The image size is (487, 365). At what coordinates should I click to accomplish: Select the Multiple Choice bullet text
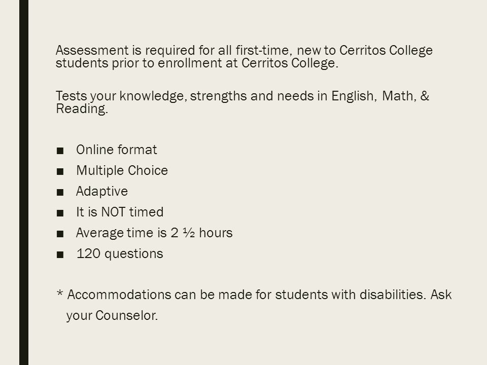(122, 171)
